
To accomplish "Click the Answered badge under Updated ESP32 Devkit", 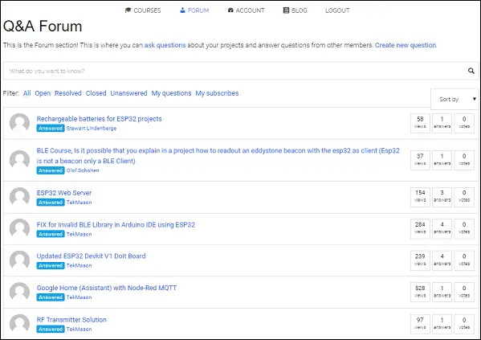I will (51, 266).
